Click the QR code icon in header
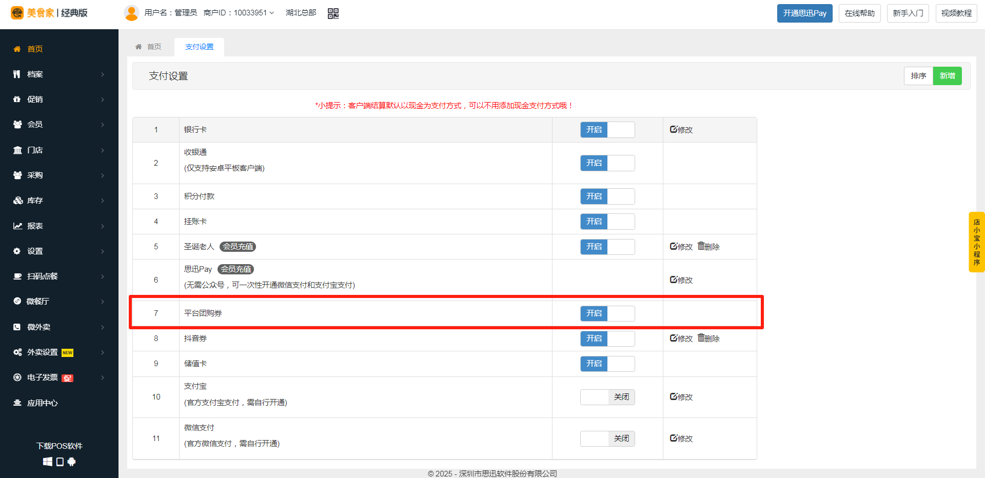Screen dimensions: 985x478 tap(333, 13)
